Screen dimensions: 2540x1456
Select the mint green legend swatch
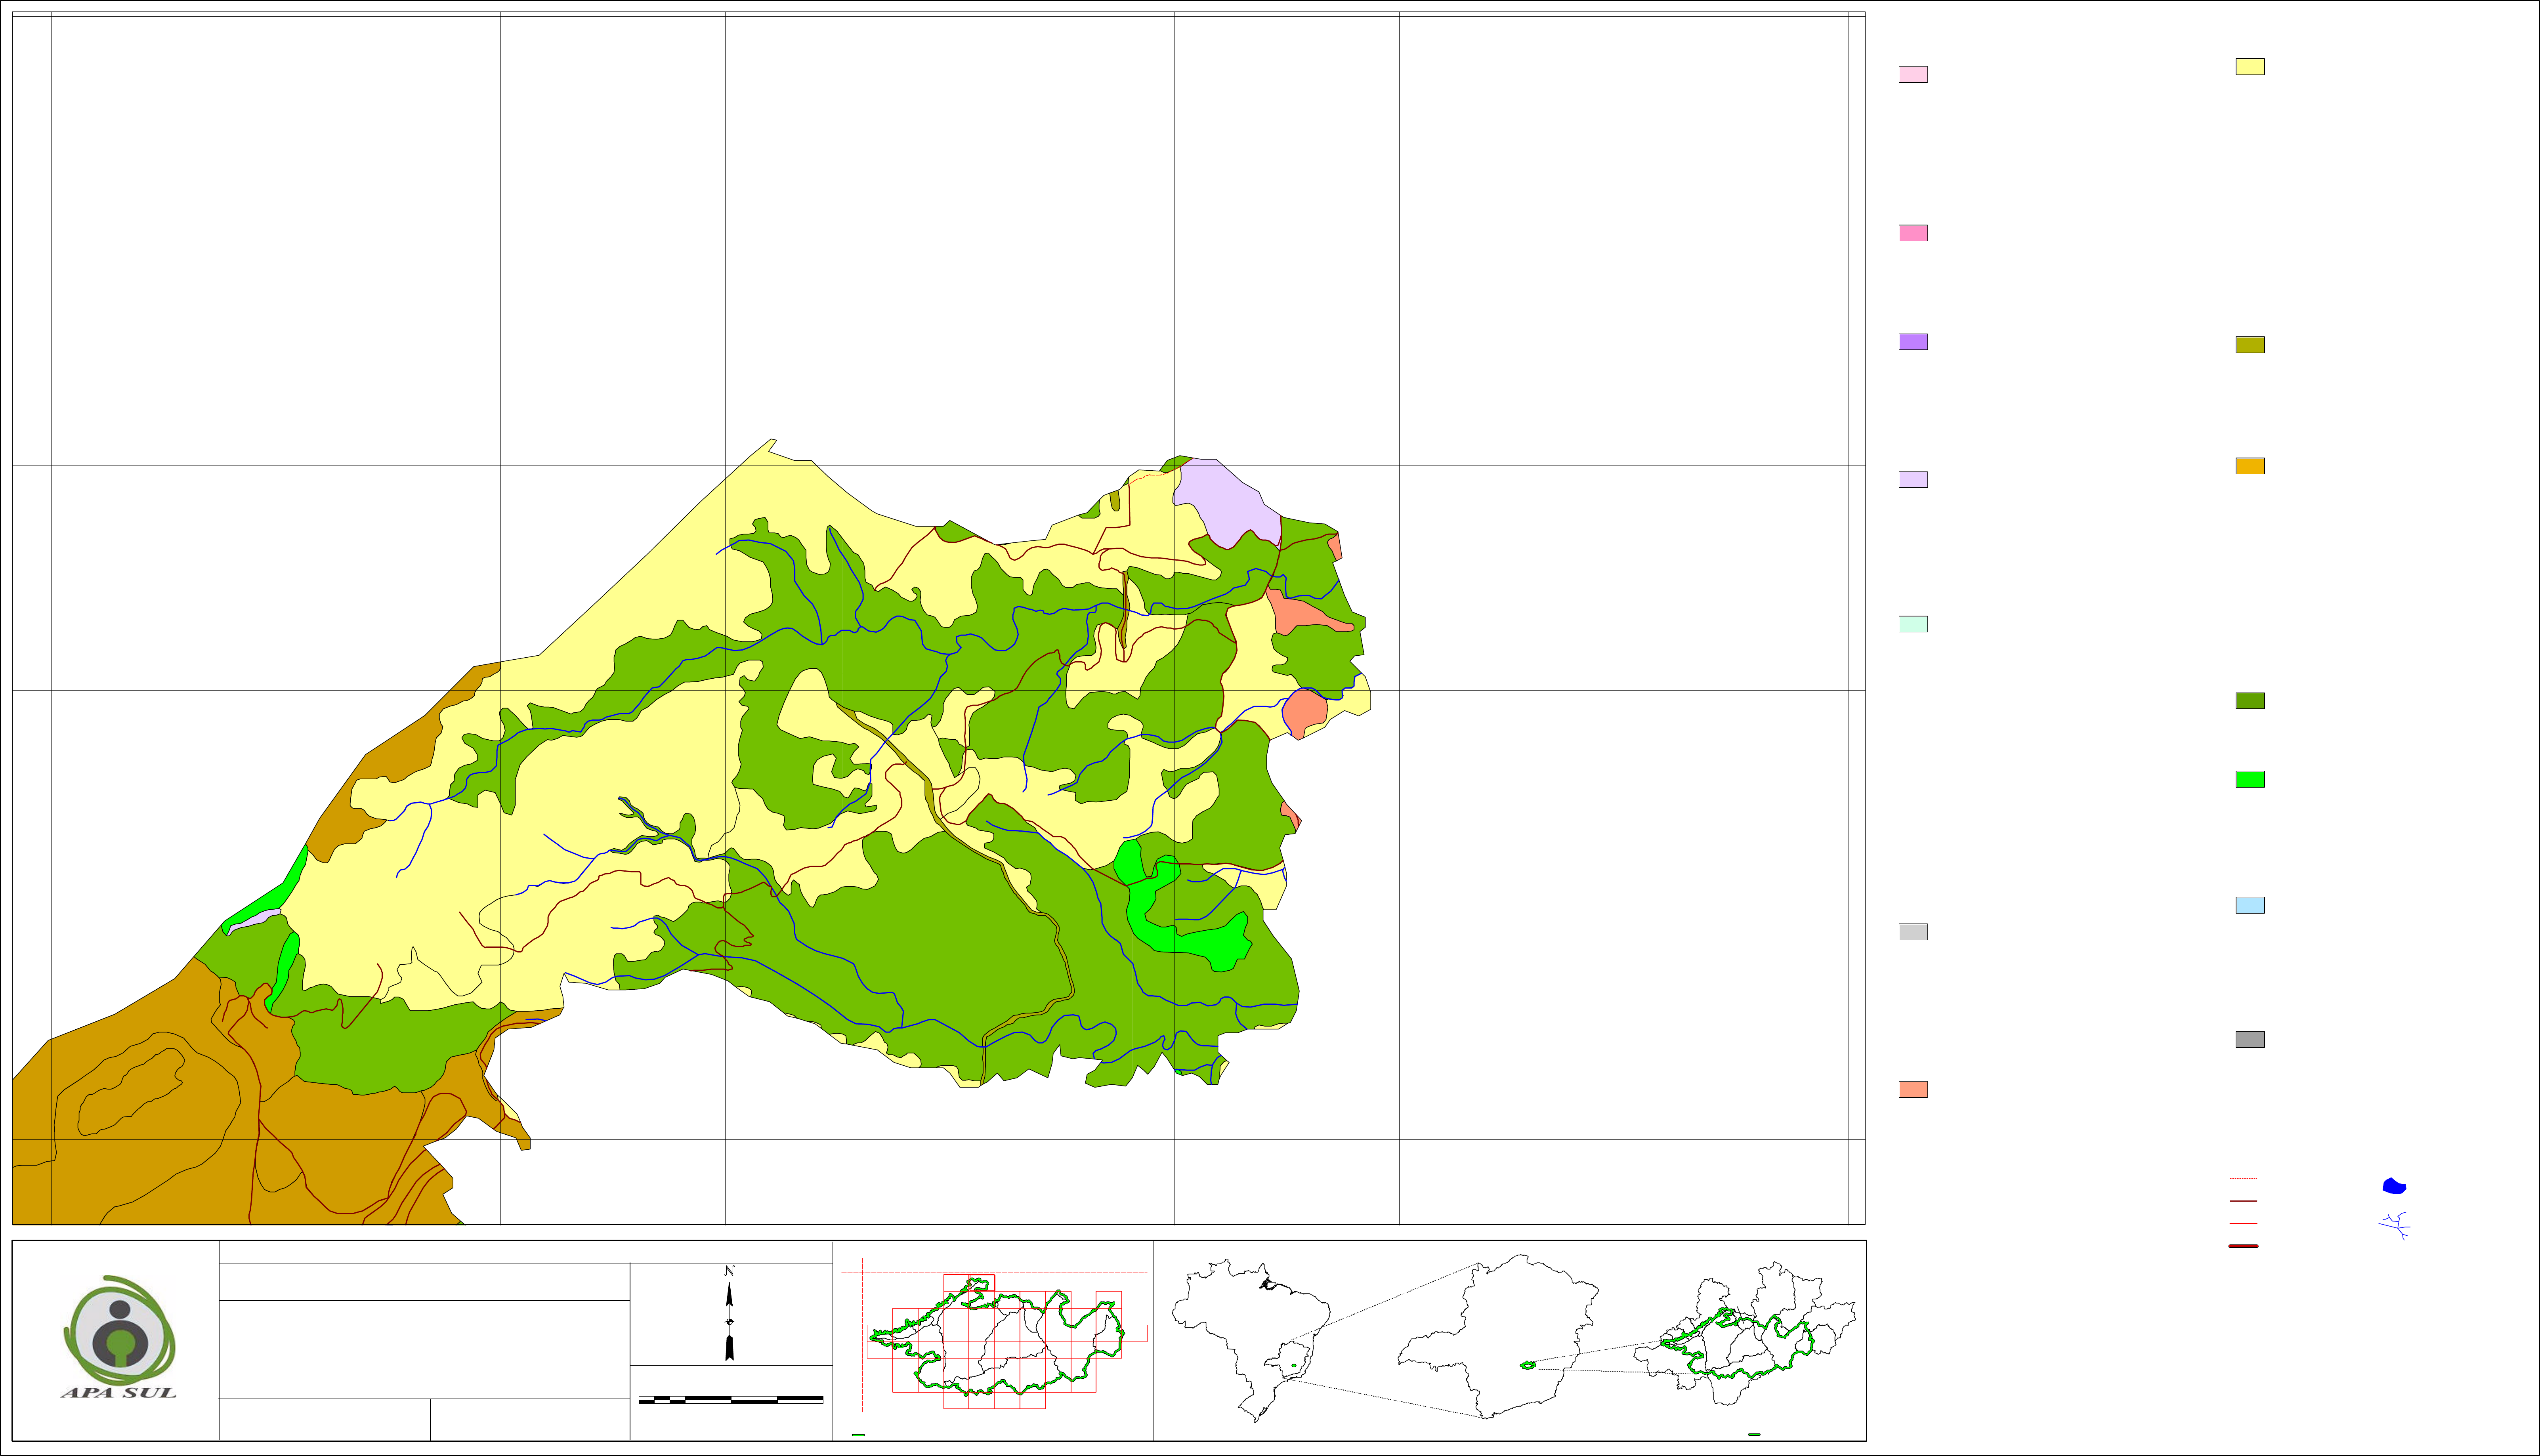(1913, 624)
